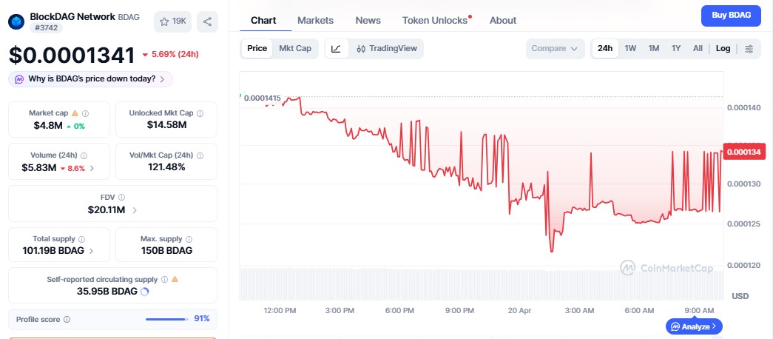Viewport: 773px width, 339px height.
Task: Click the Analyze button on the chart
Action: click(x=694, y=326)
